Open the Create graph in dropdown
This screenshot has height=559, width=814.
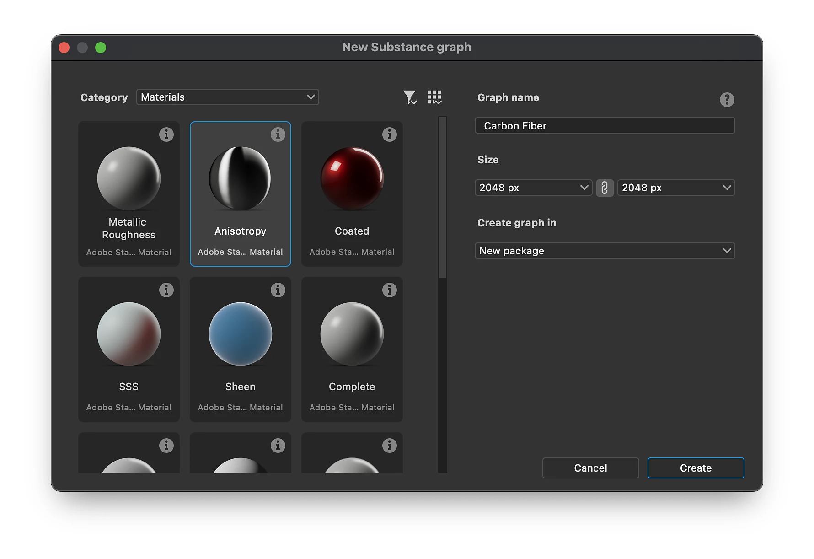605,251
